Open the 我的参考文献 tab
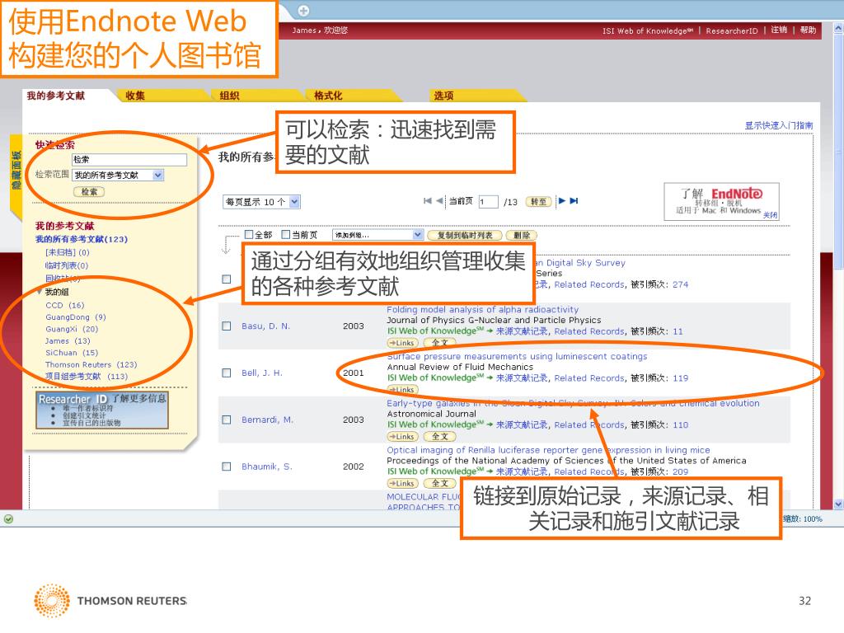Screen dimensions: 844x633 tap(56, 96)
